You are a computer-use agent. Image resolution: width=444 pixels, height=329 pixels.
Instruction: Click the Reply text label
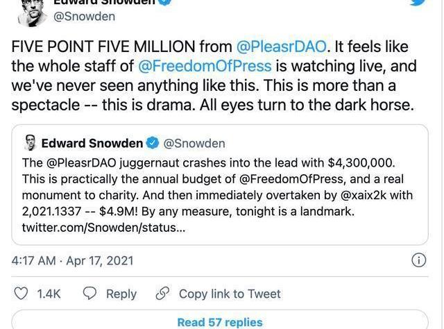point(121,294)
